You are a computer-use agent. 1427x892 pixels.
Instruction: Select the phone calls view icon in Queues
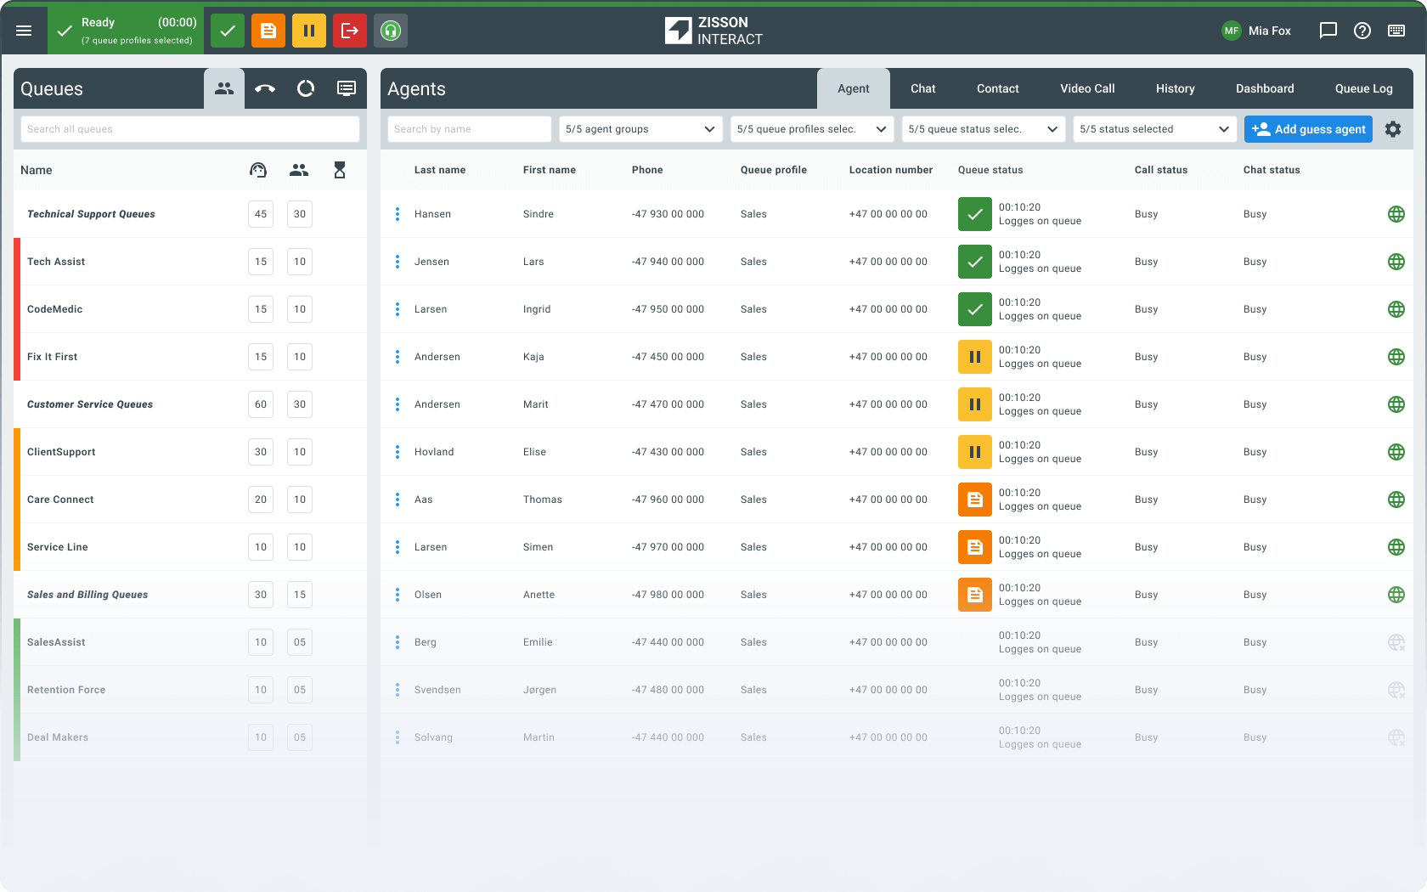pyautogui.click(x=265, y=88)
